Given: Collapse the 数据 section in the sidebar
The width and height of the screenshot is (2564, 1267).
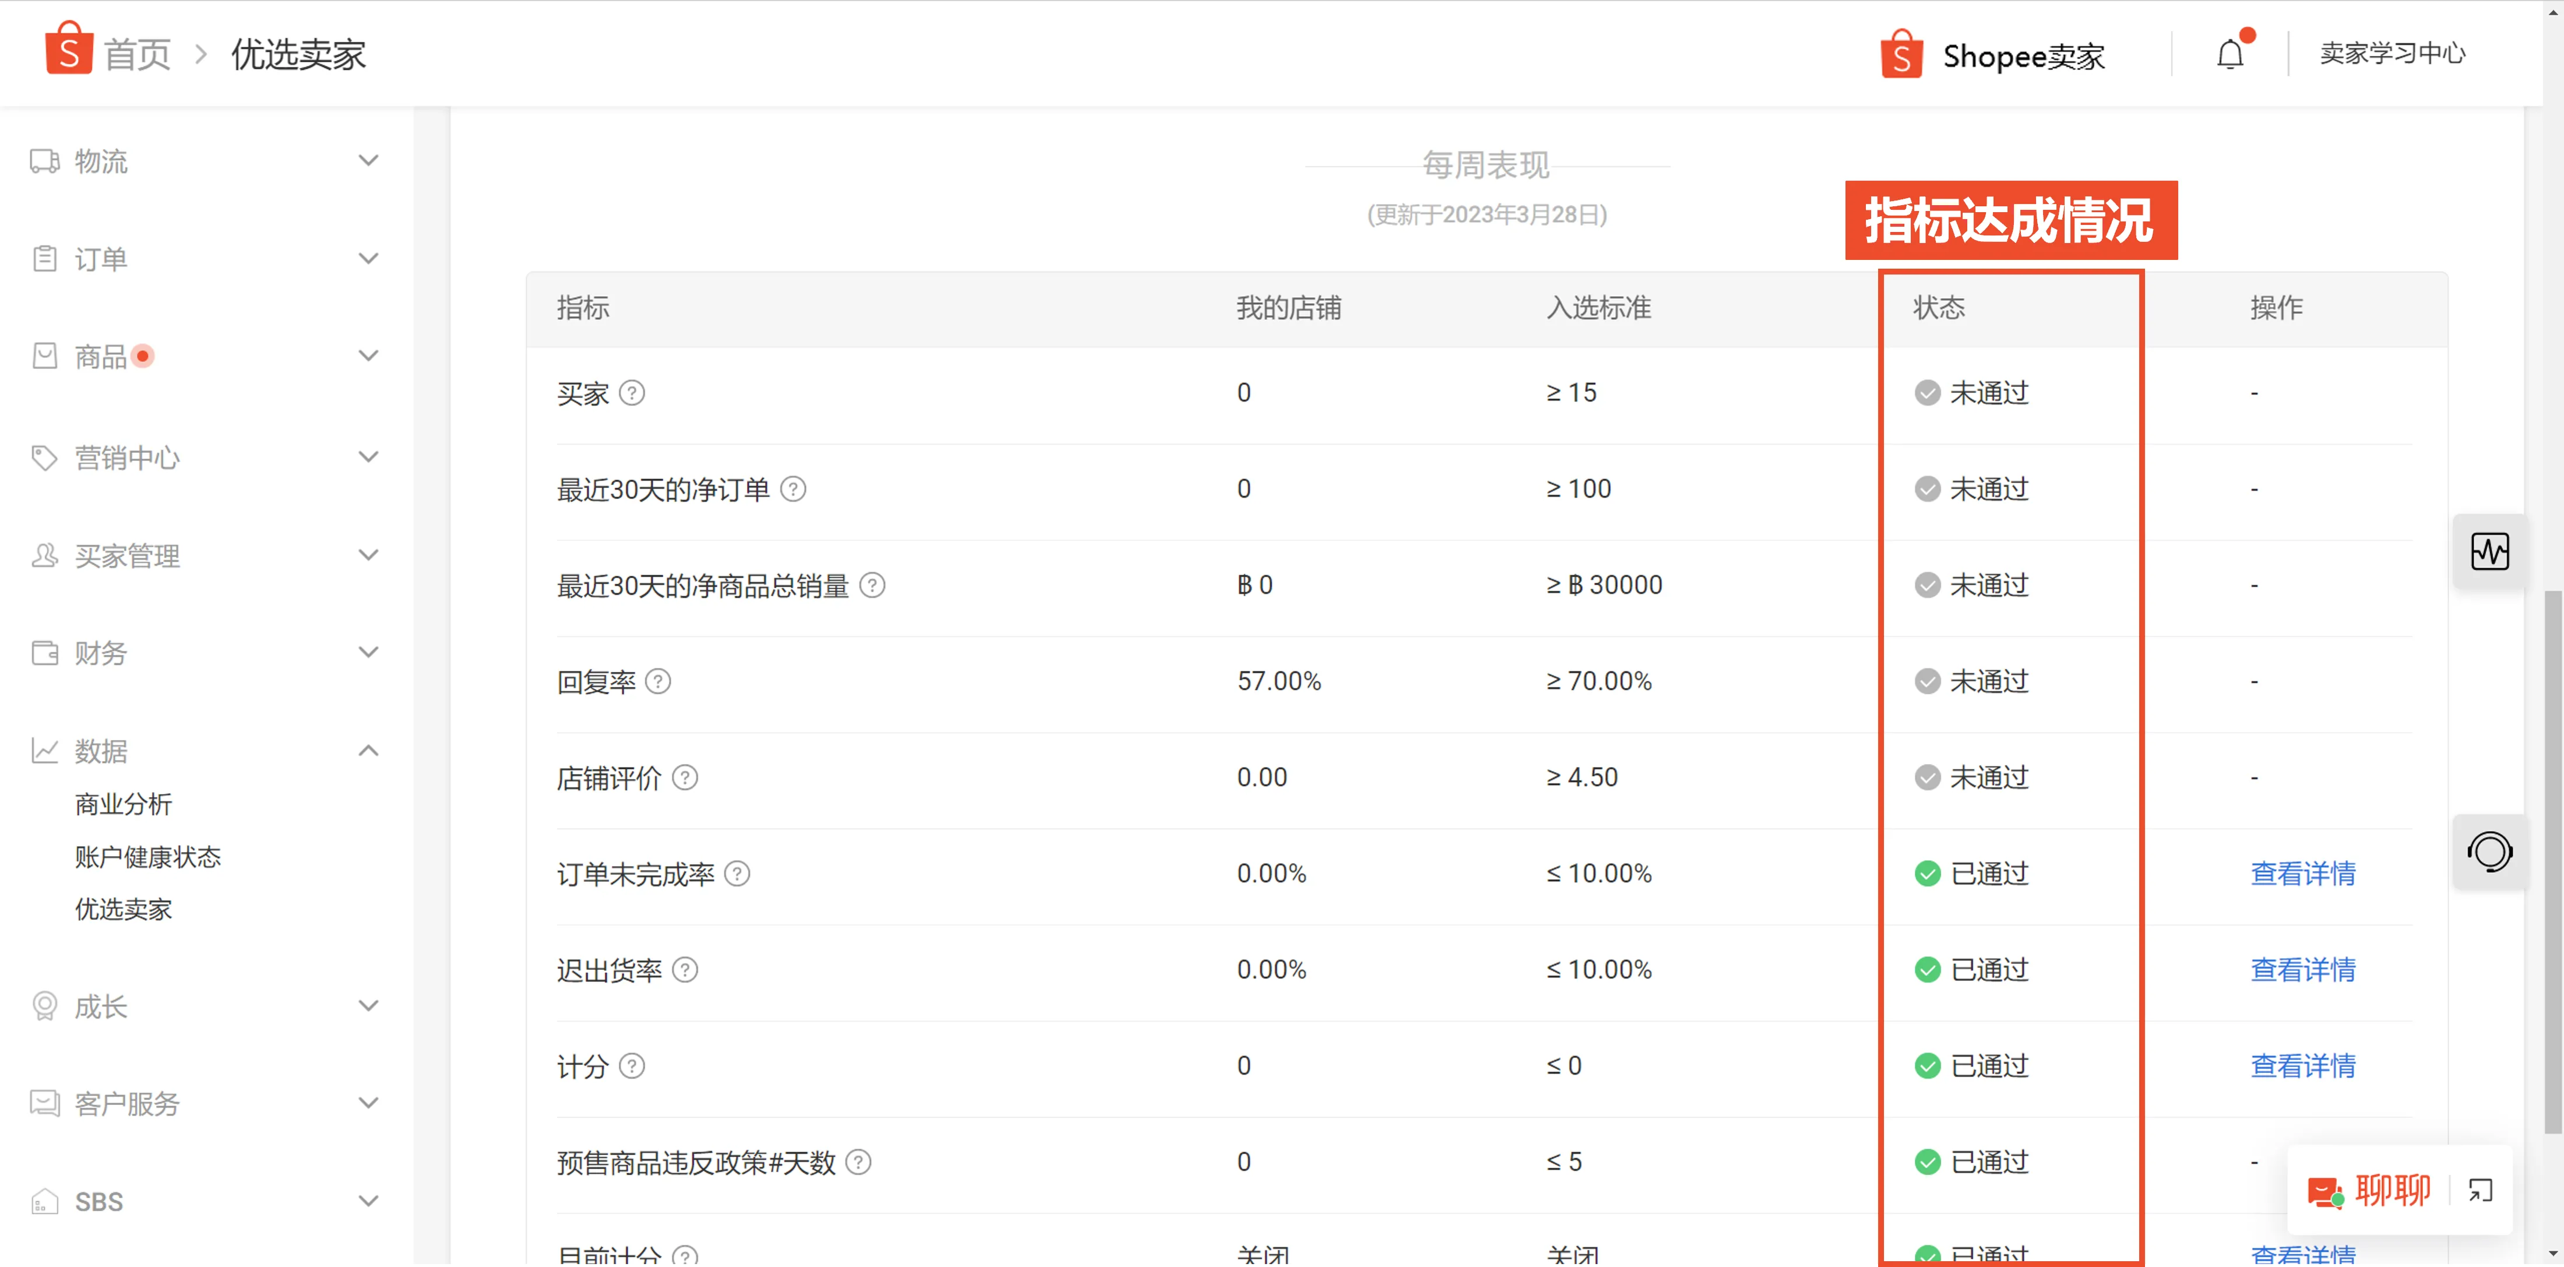Looking at the screenshot, I should click(368, 751).
